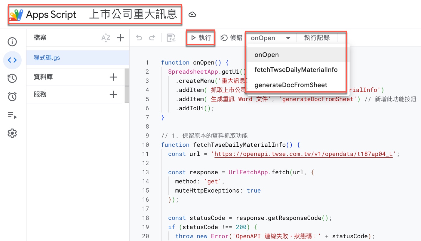This screenshot has width=421, height=241.
Task: Click the '.addToUi();' code line
Action: pyautogui.click(x=195, y=108)
